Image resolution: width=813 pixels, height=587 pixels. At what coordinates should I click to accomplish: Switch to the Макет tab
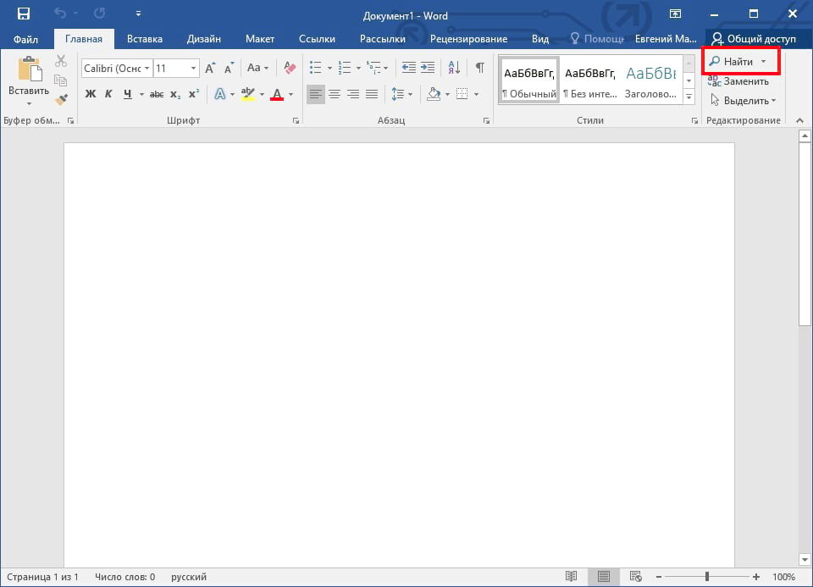(x=260, y=39)
